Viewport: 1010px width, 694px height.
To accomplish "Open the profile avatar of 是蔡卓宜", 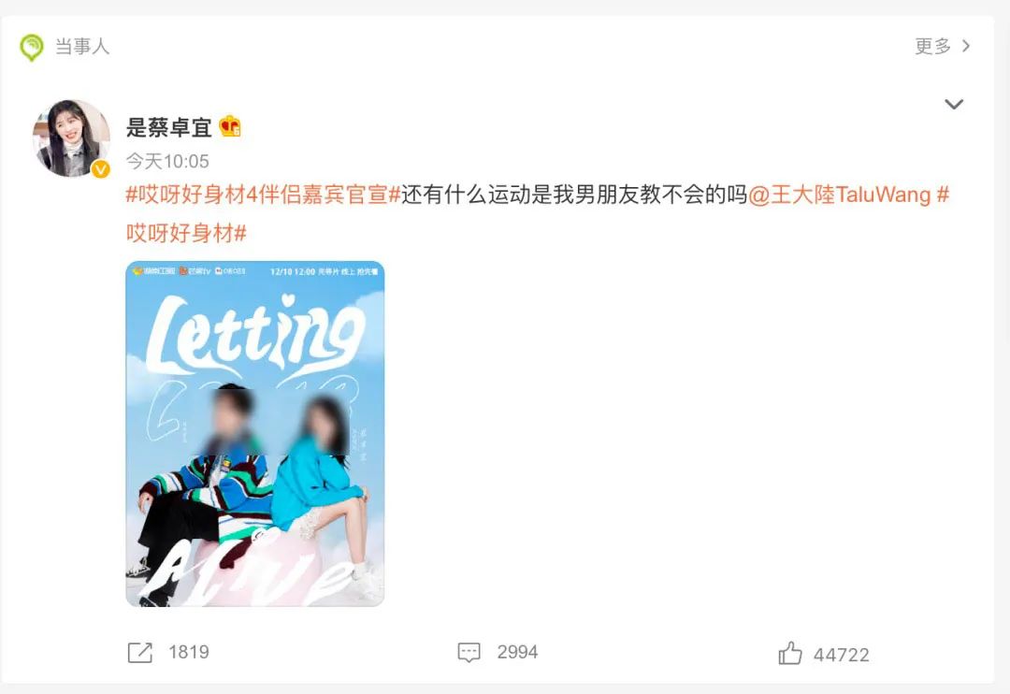I will coord(71,137).
